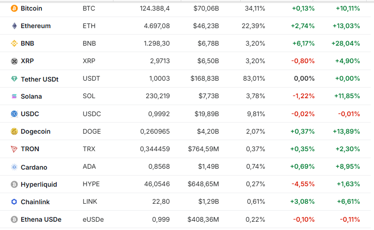Open the Solana name link
The height and width of the screenshot is (230, 374).
click(31, 96)
